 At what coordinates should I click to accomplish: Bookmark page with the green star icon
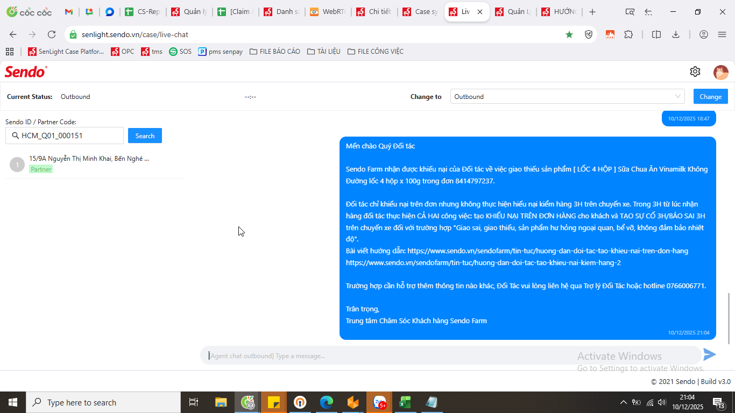(x=569, y=34)
